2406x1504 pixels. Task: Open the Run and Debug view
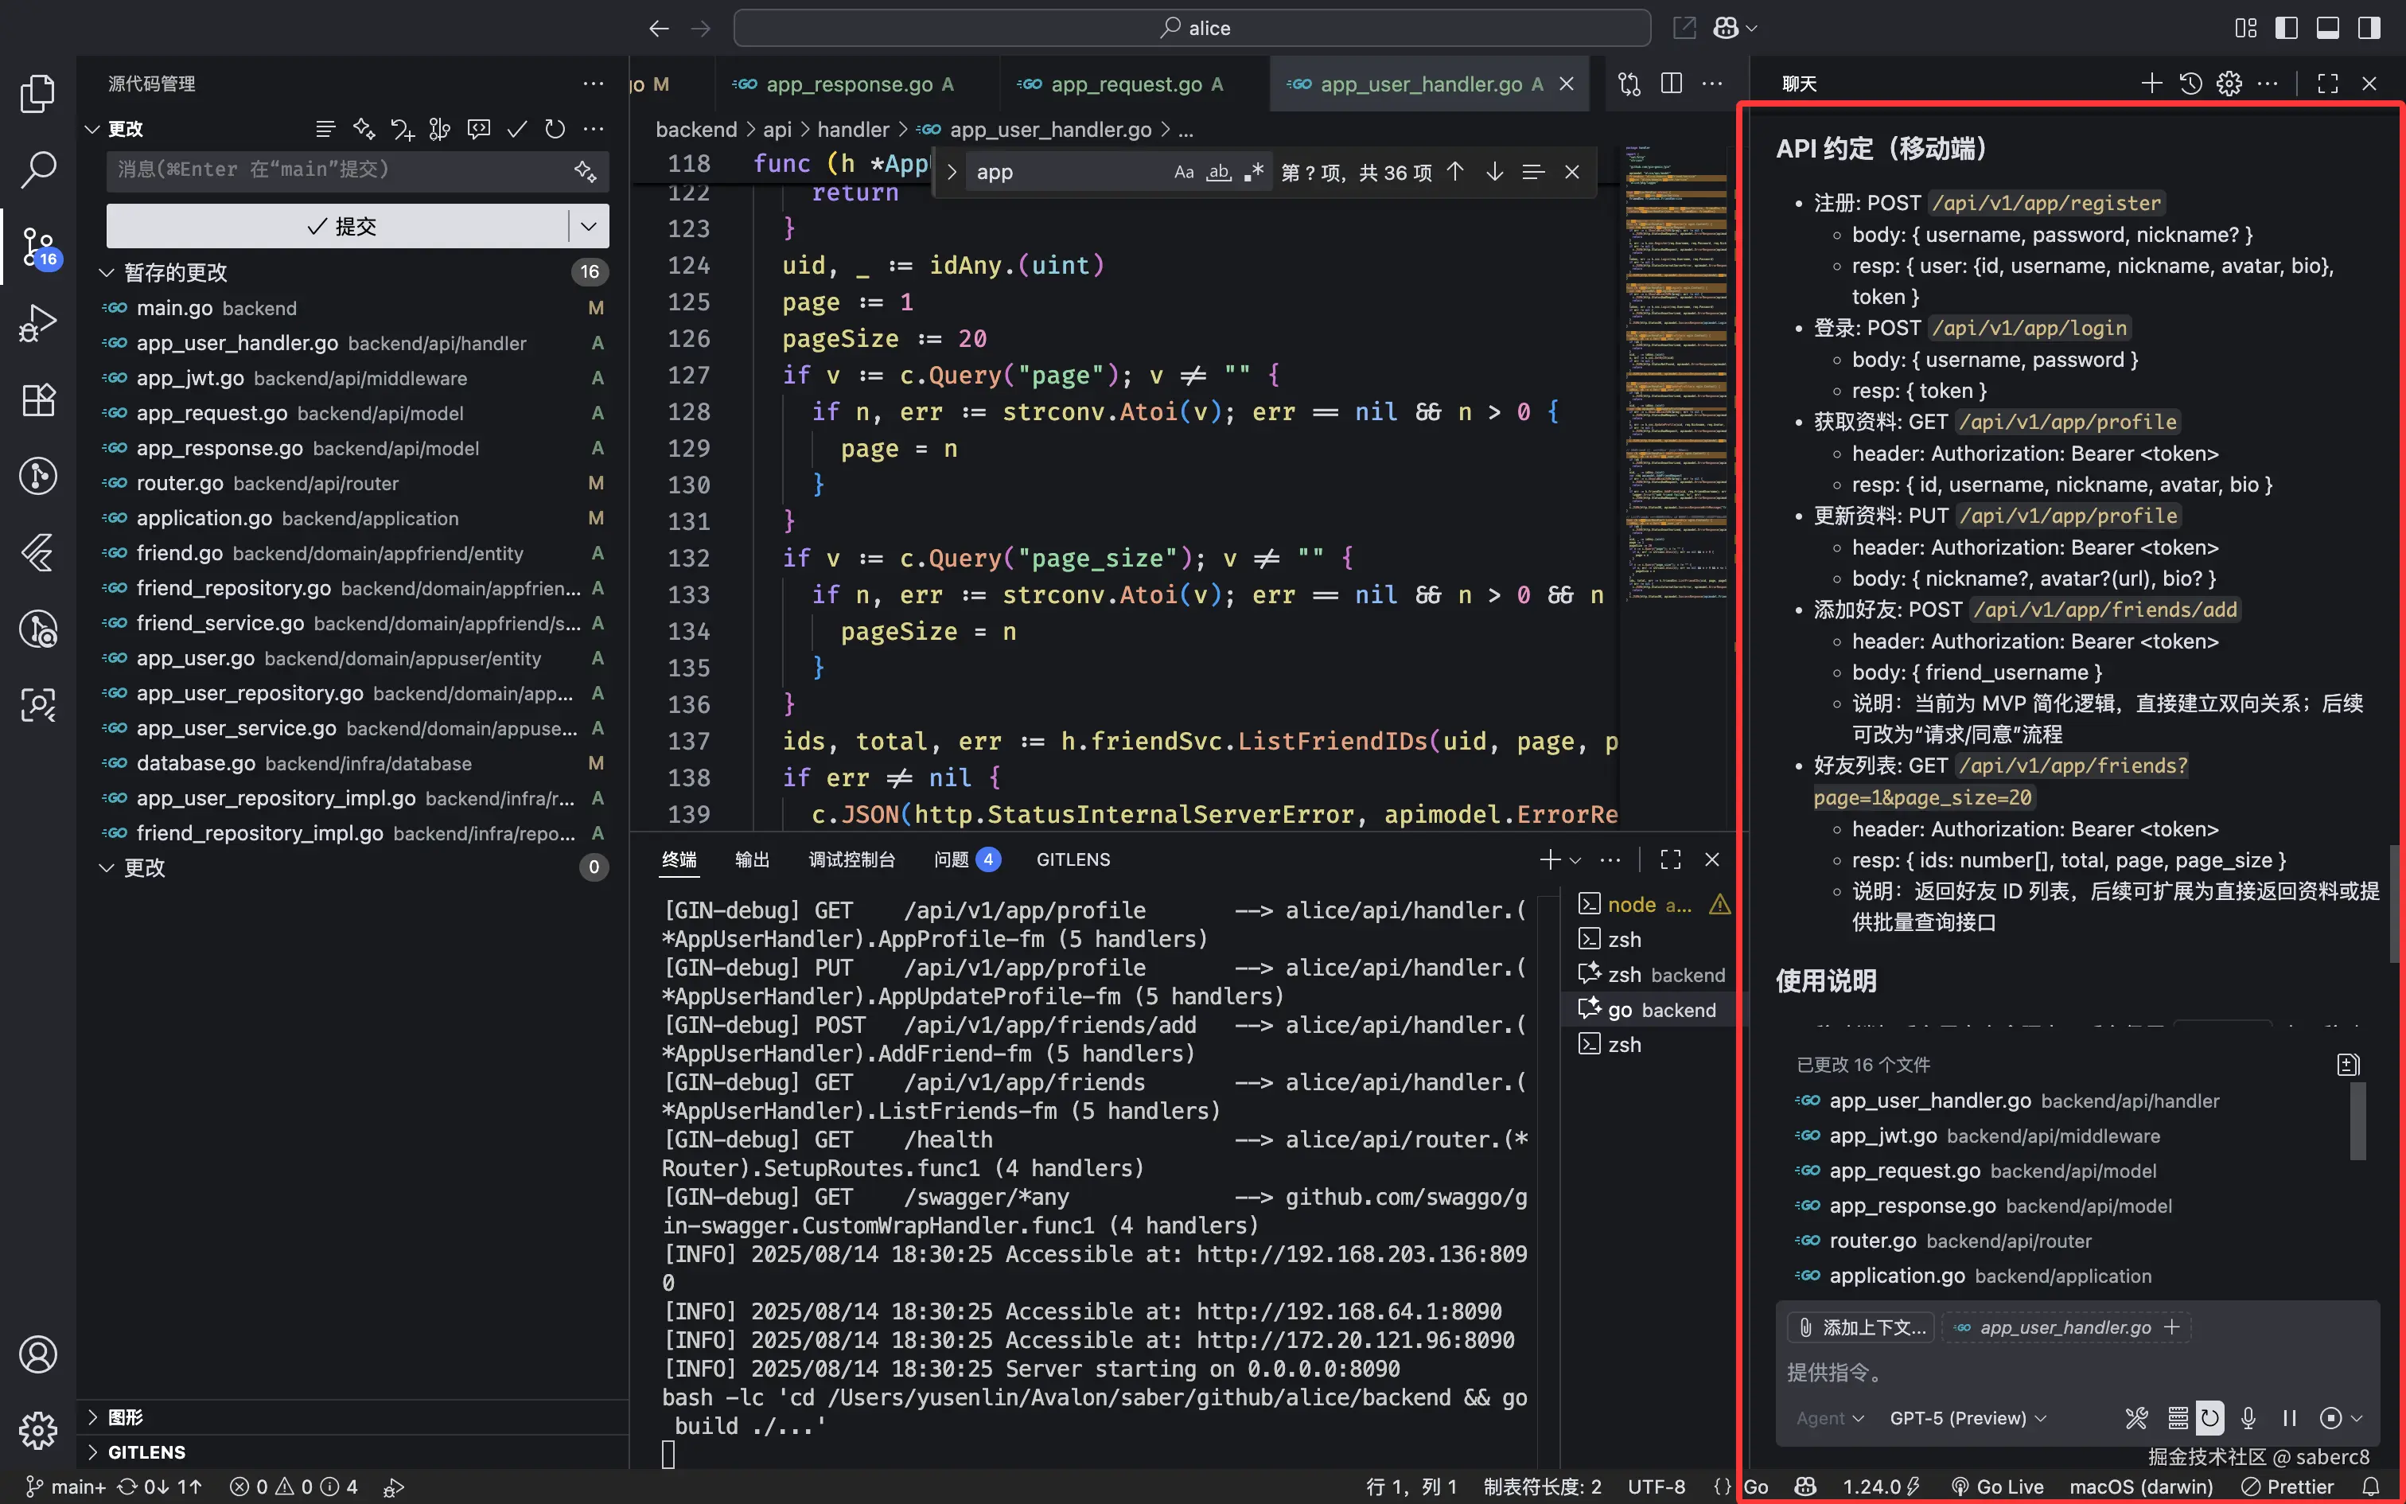coord(37,323)
